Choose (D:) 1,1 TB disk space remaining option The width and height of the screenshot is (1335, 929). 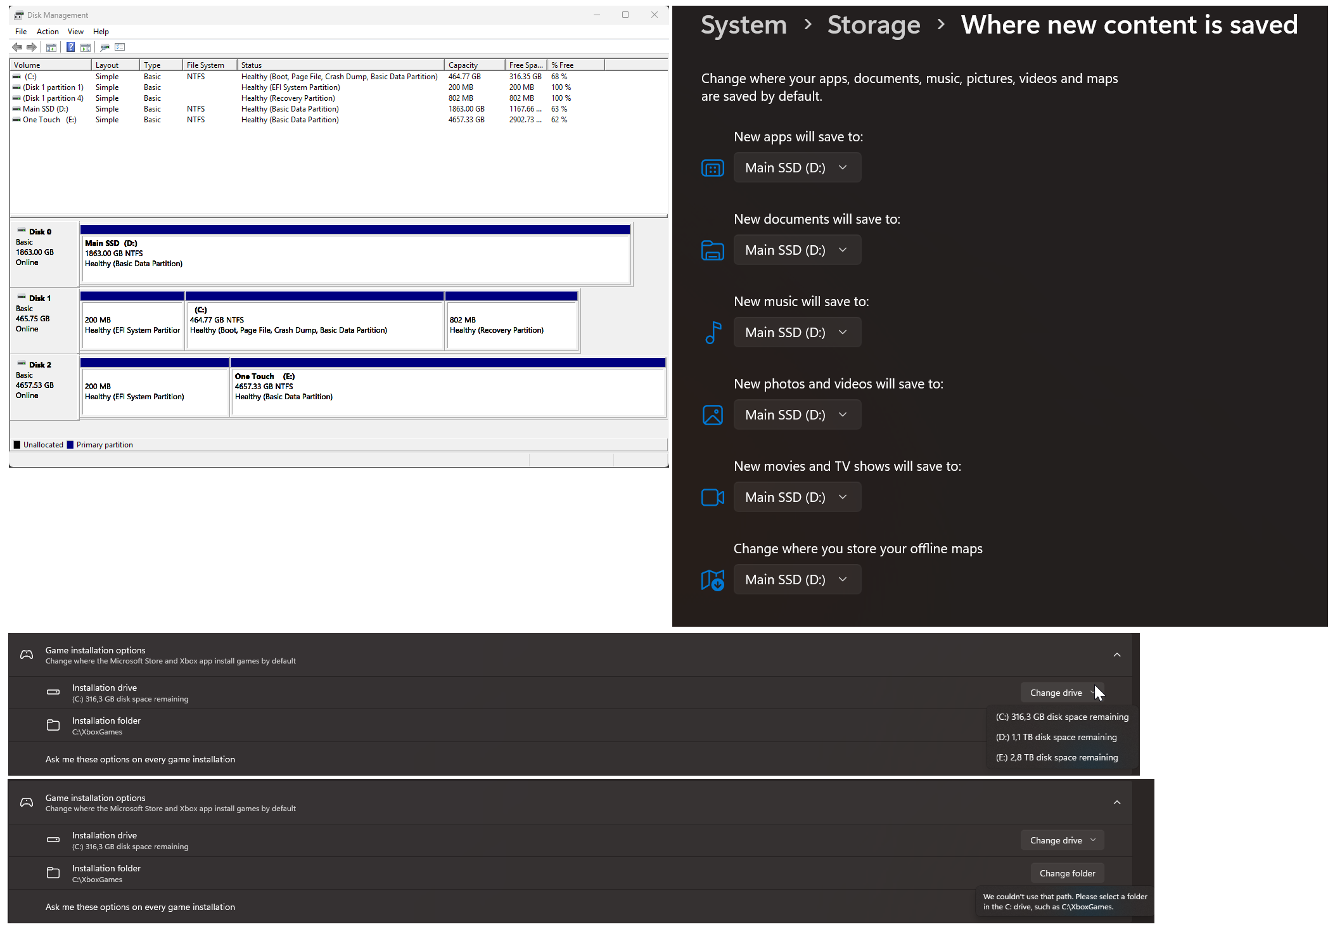click(x=1056, y=737)
